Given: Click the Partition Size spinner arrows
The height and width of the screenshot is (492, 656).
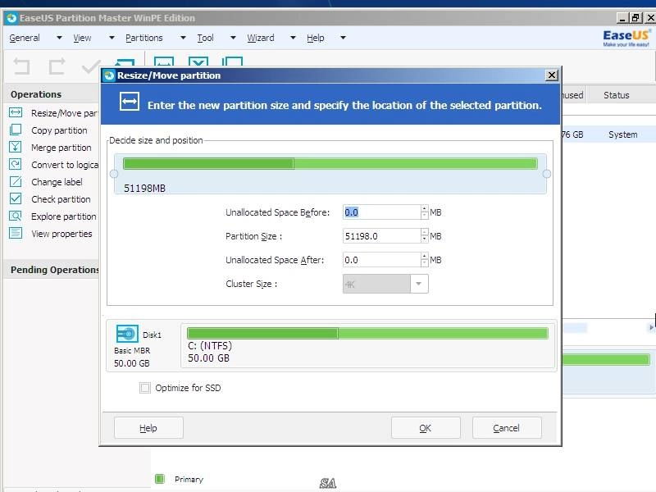Looking at the screenshot, I should [x=425, y=236].
